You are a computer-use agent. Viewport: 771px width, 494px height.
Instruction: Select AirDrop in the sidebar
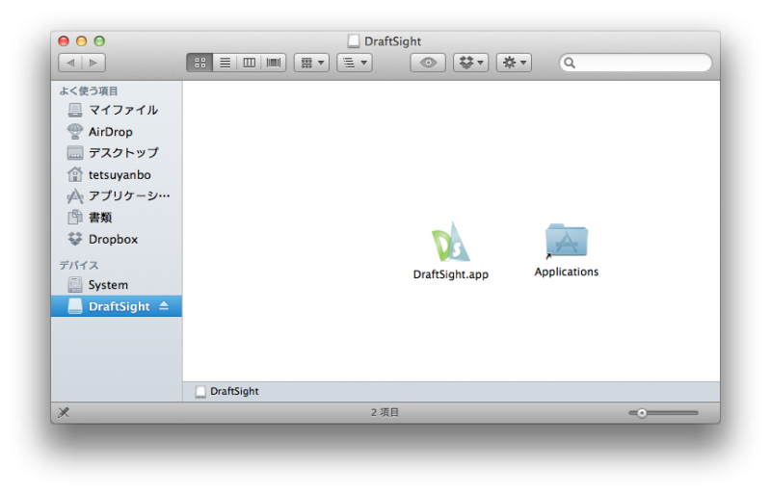tap(117, 132)
